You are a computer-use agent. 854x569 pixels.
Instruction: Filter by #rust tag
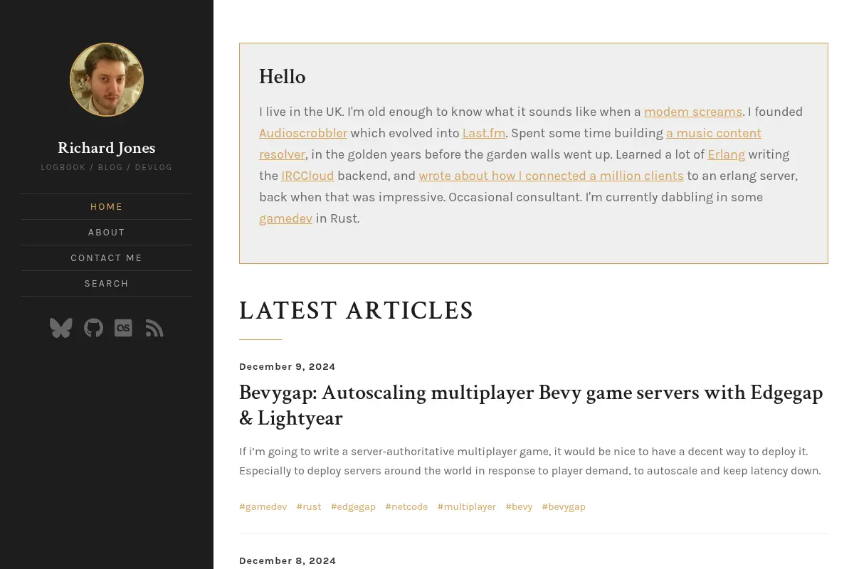[309, 507]
